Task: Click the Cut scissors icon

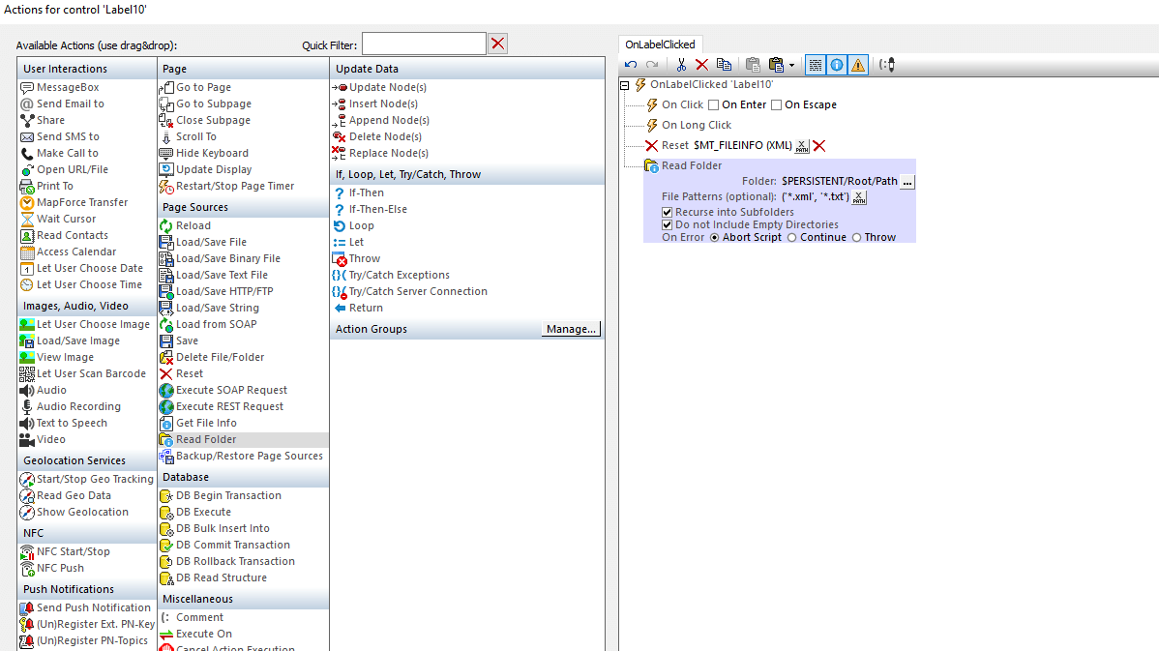Action: pos(681,65)
